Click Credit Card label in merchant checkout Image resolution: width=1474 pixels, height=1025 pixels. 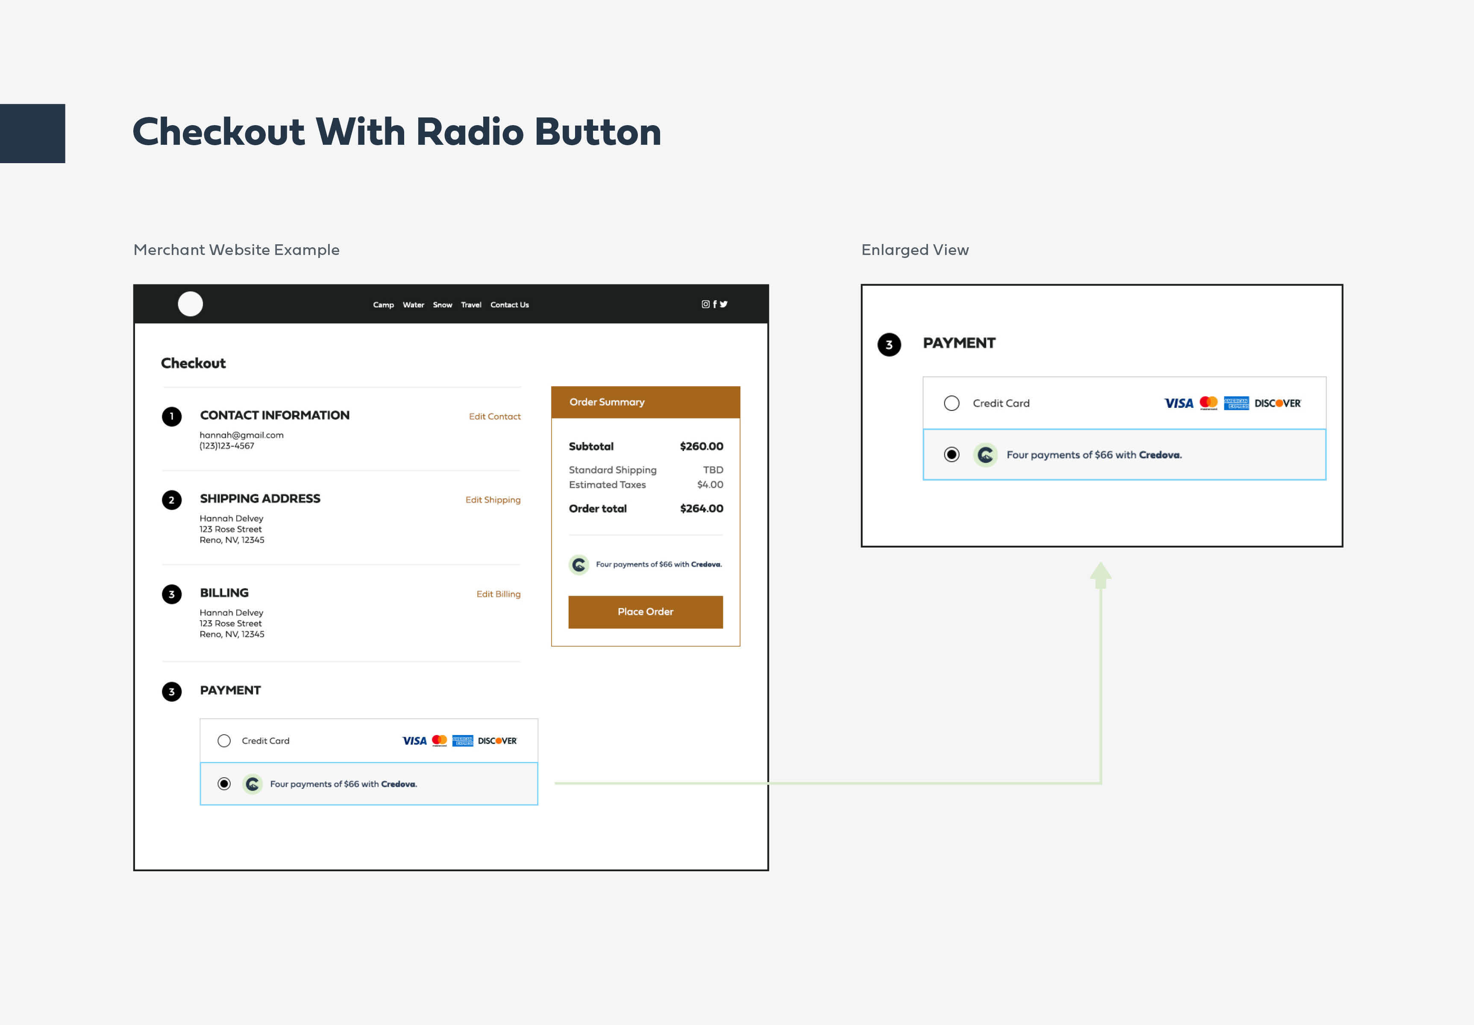[x=266, y=741]
